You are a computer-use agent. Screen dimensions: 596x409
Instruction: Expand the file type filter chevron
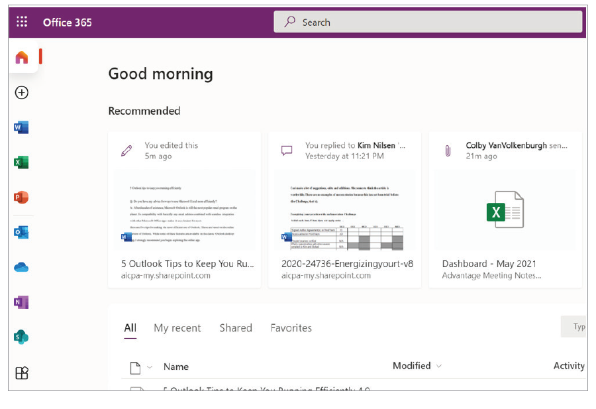(150, 367)
